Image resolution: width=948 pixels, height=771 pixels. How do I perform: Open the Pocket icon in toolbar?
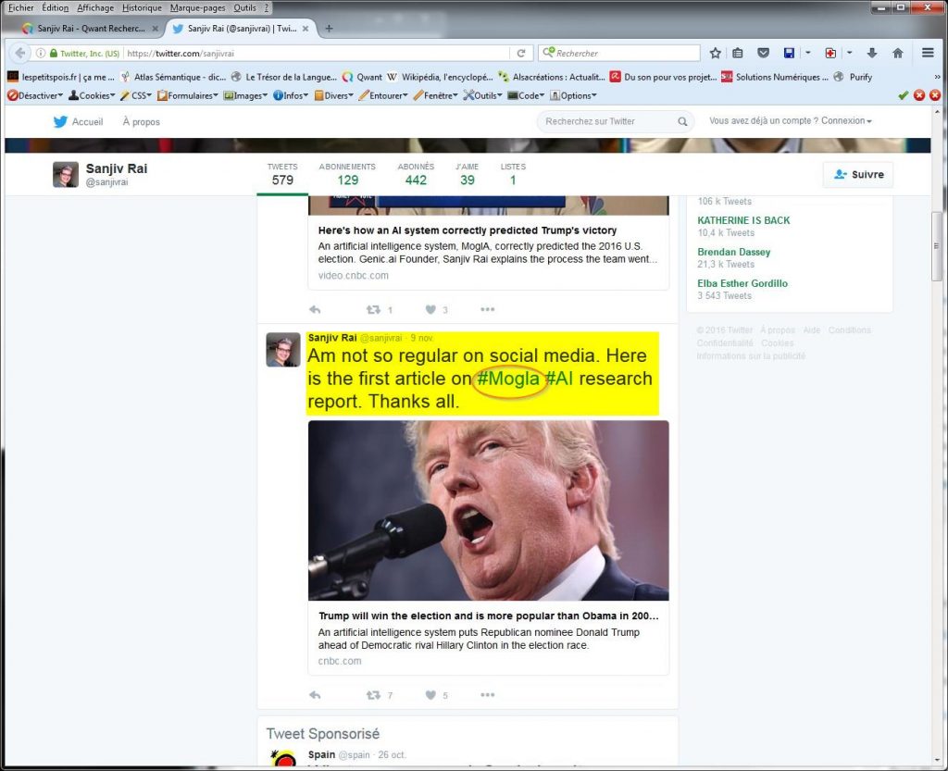pos(763,53)
